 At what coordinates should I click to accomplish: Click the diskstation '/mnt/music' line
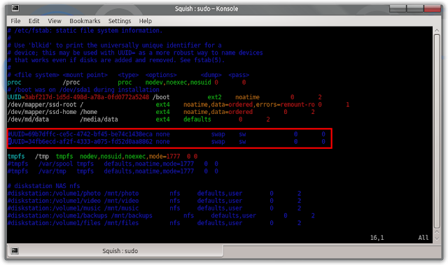(154, 208)
